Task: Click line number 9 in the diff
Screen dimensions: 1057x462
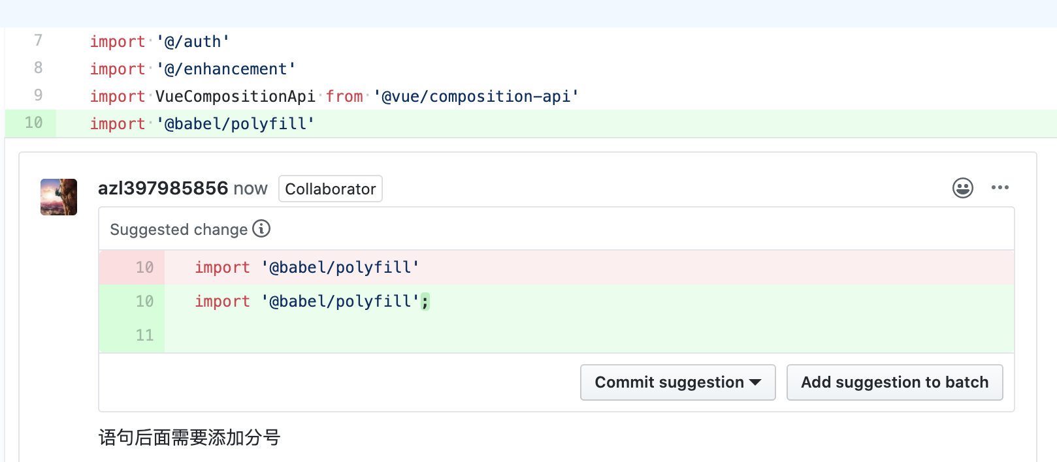Action: tap(38, 95)
